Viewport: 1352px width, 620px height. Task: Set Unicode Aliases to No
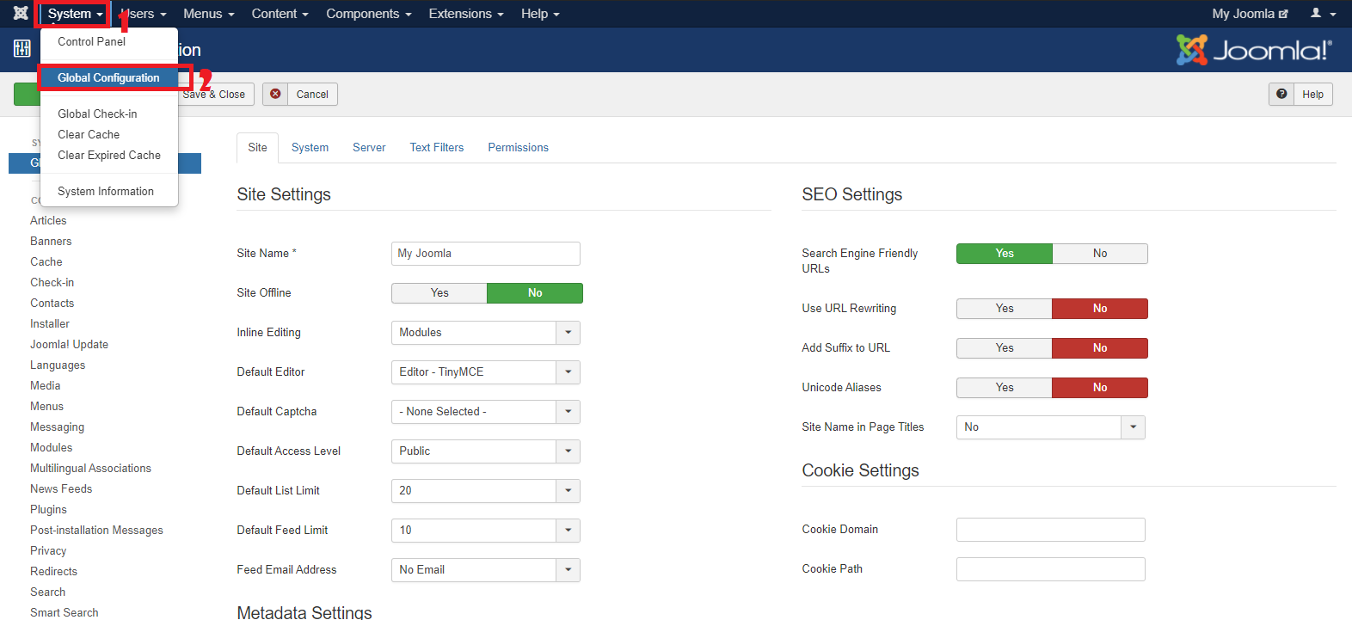(x=1100, y=388)
